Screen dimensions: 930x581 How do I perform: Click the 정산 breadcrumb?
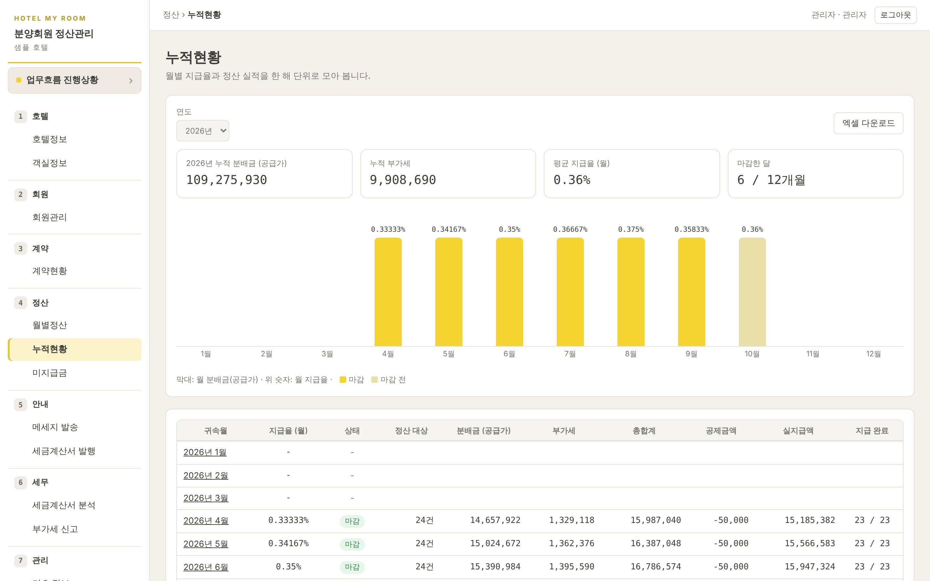click(171, 15)
